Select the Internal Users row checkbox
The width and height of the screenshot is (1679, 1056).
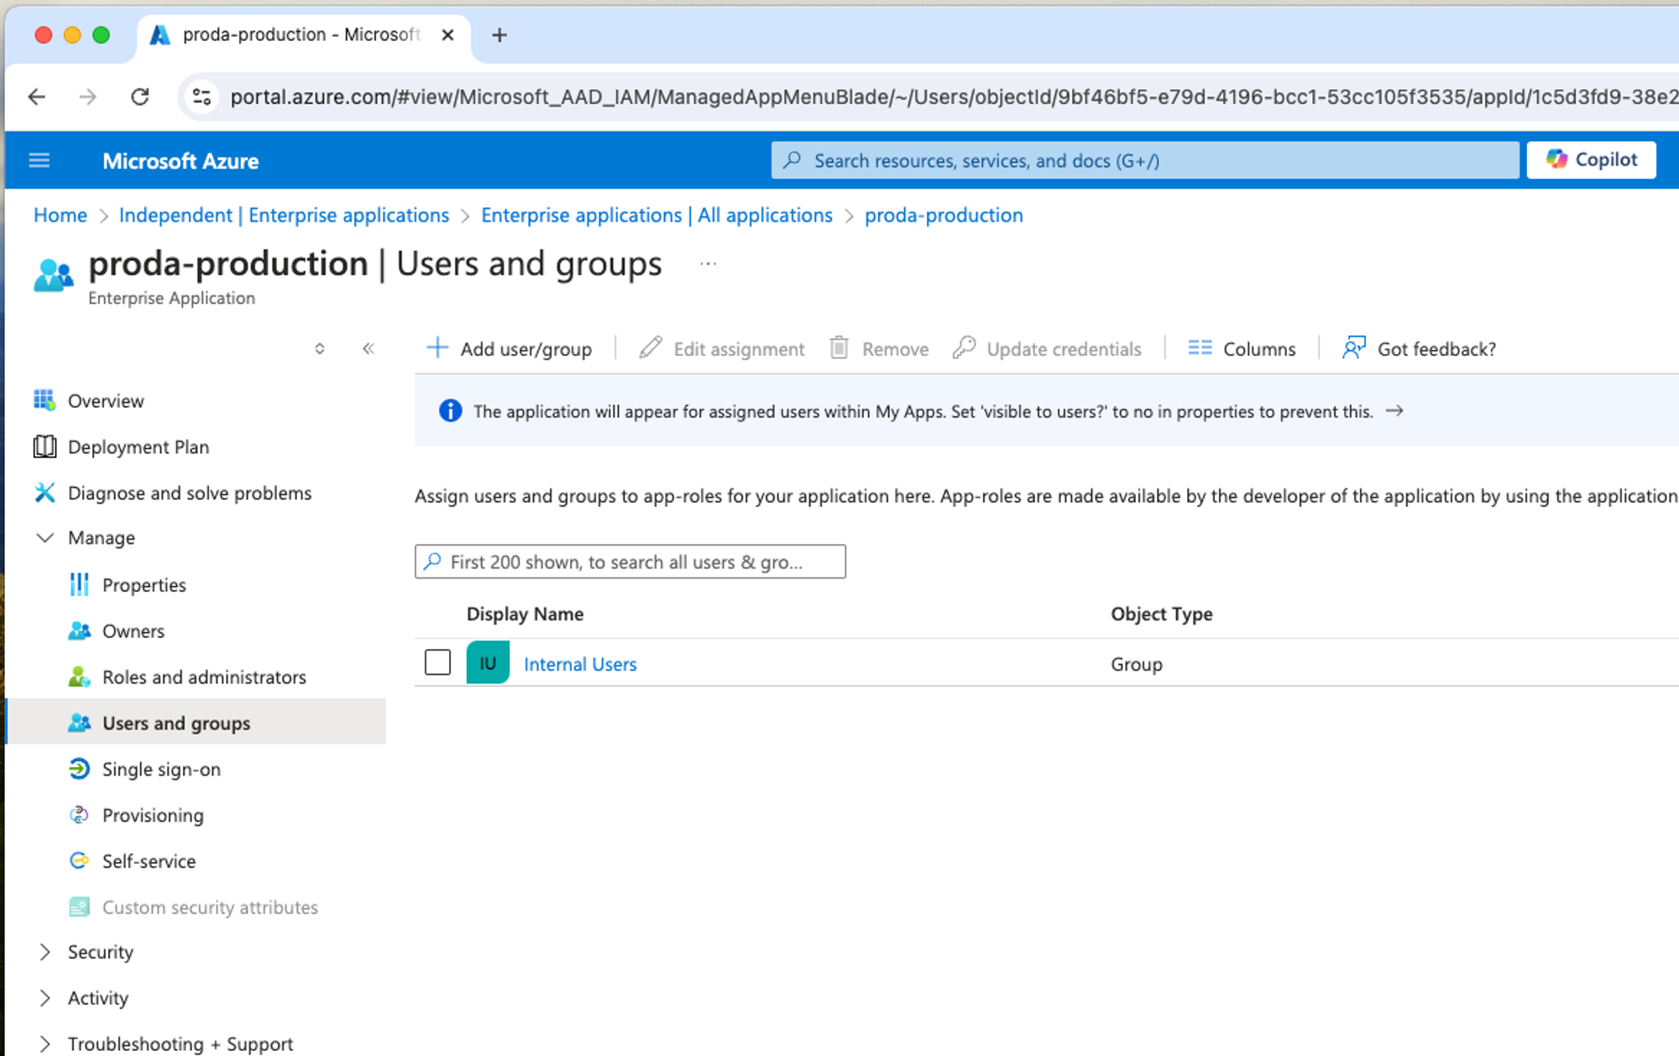[437, 663]
